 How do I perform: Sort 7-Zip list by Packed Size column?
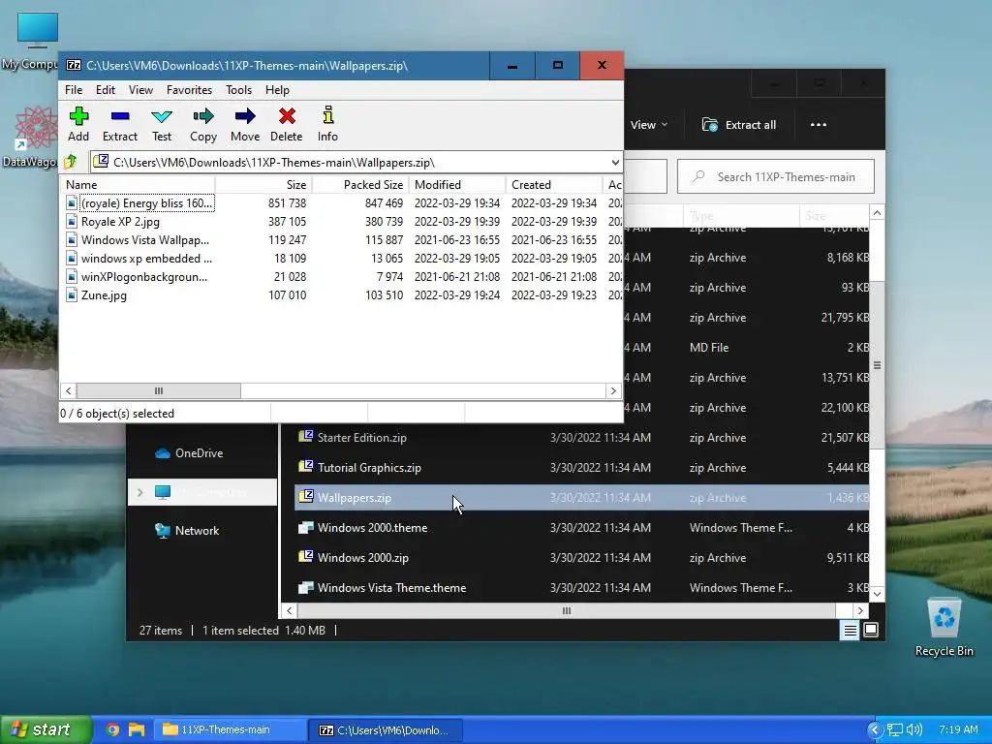(x=360, y=185)
